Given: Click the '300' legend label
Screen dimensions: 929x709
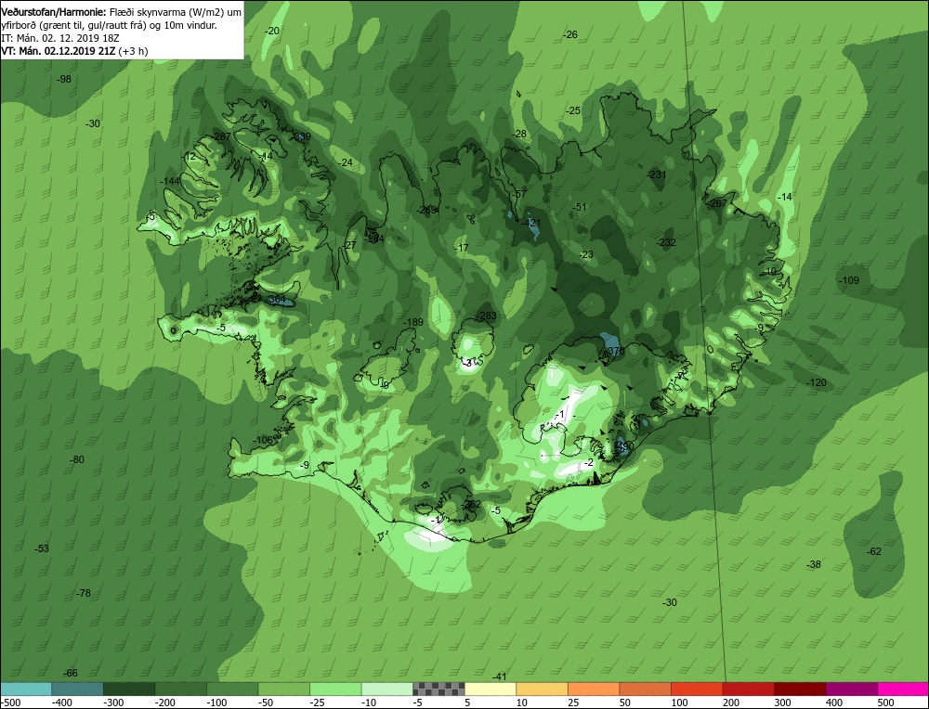Looking at the screenshot, I should click(x=782, y=703).
